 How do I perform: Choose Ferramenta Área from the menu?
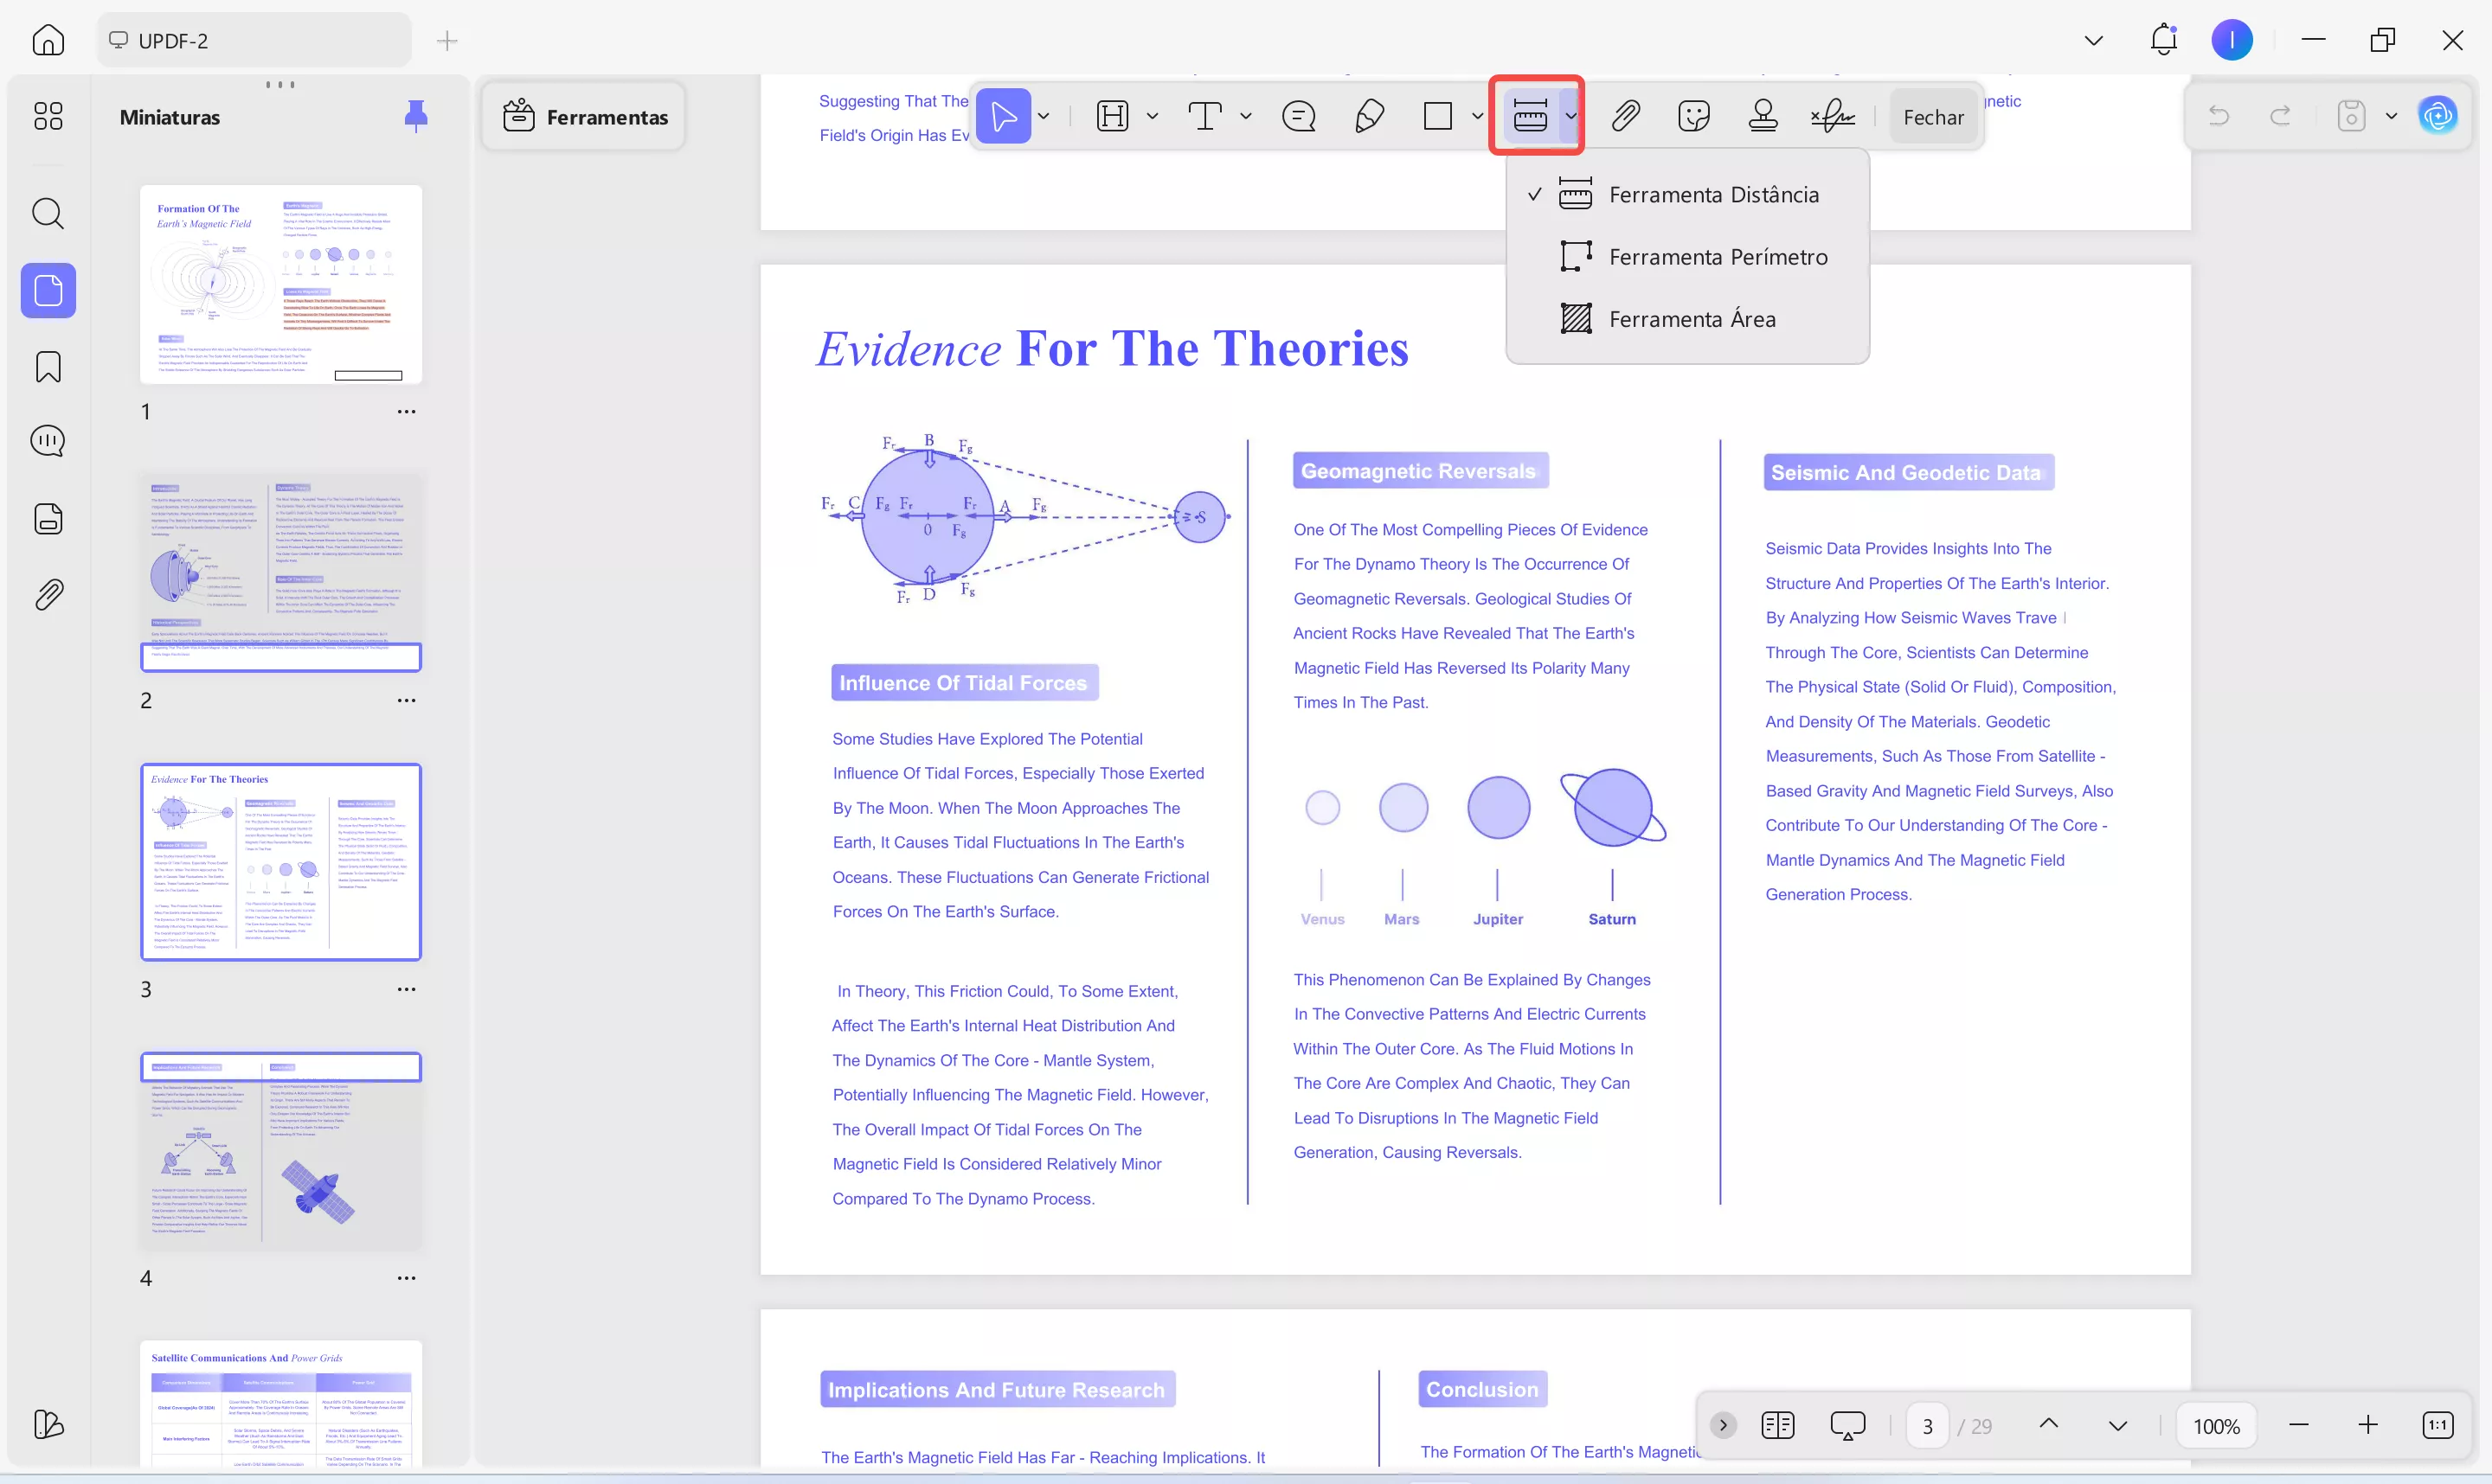(1692, 319)
